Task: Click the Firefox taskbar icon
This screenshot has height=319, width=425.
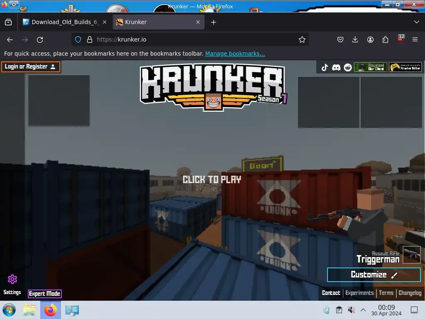Action: tap(50, 310)
